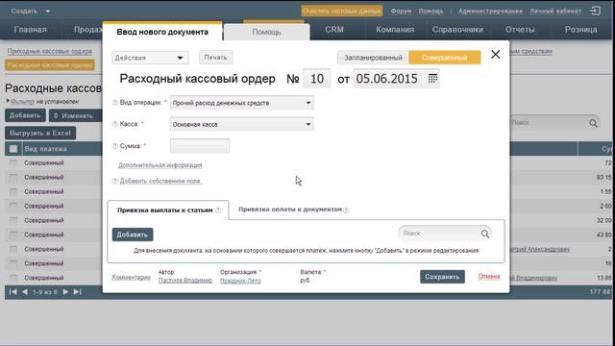Viewport: 615px width, 346px height.
Task: Check the third Совершенный row checkbox
Action: pyautogui.click(x=13, y=191)
